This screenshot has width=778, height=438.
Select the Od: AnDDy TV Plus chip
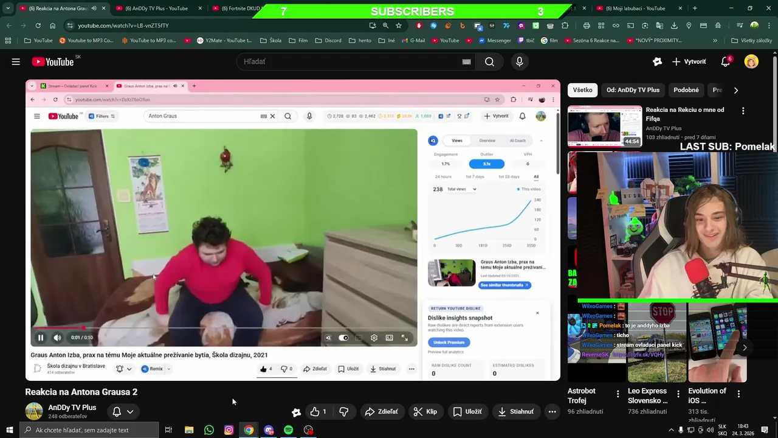click(633, 90)
